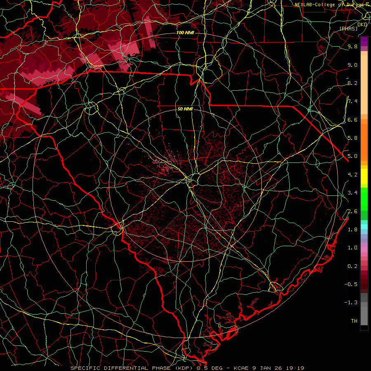The image size is (371, 371).
Task: Pick the cyan color bar segment
Action: coord(364,226)
